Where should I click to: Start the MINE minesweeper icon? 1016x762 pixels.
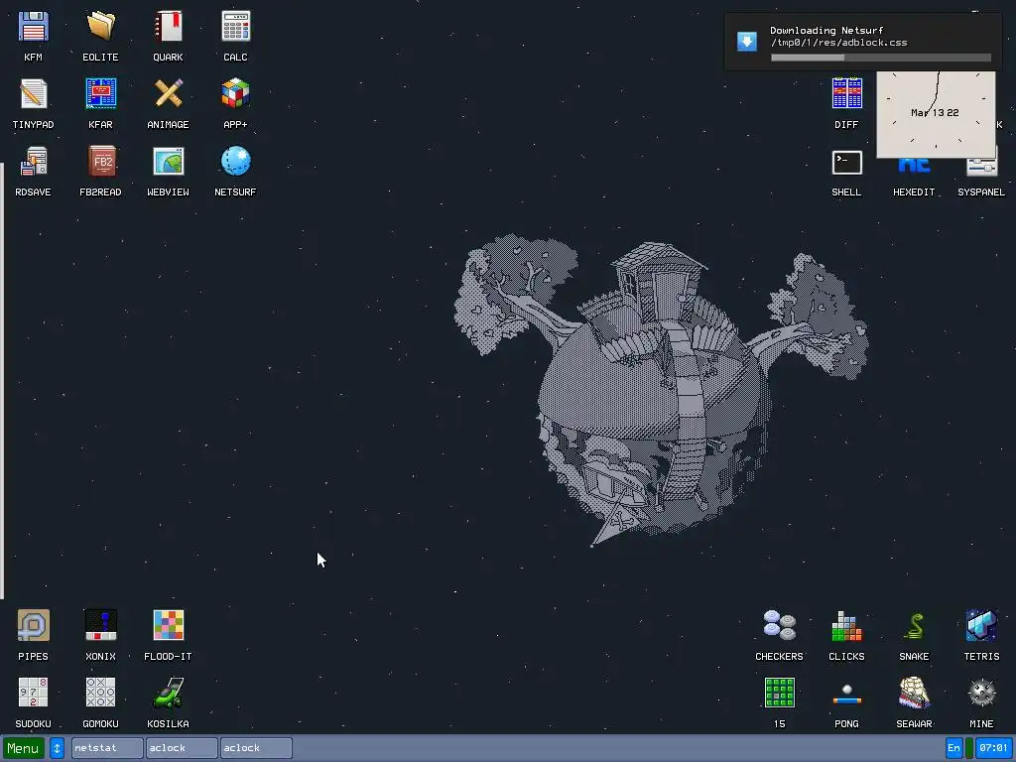pos(981,693)
